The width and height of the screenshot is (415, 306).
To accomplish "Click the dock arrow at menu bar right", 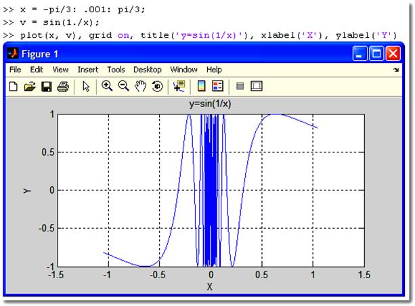I will click(395, 70).
